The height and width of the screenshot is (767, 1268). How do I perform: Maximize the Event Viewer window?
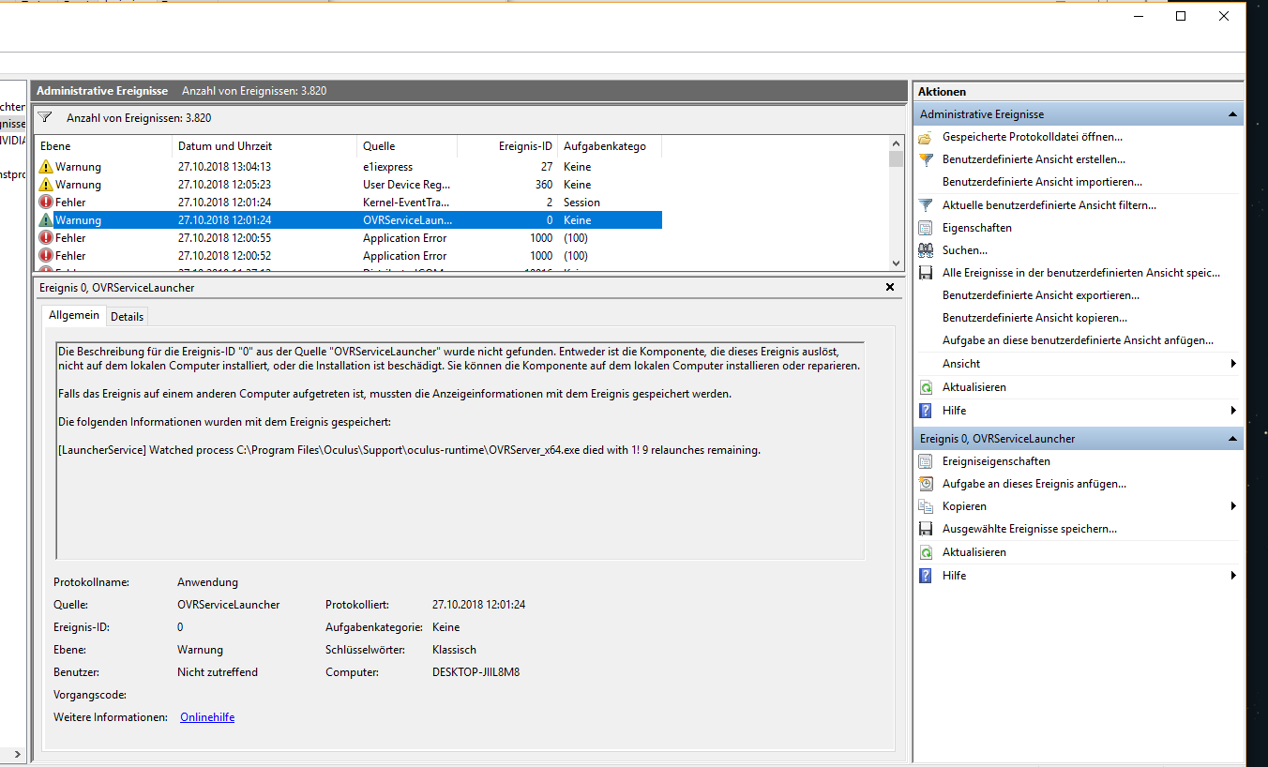pos(1181,16)
